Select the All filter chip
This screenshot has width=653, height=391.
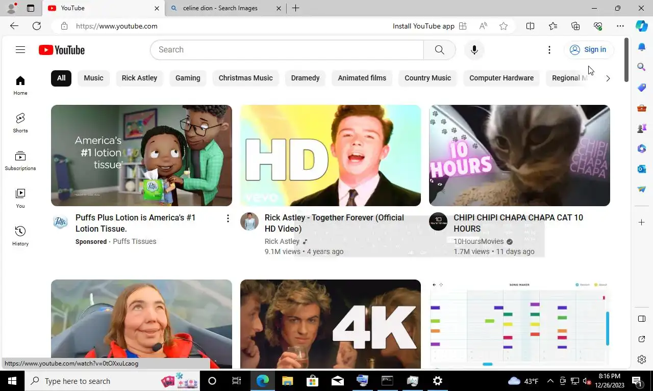tap(61, 78)
